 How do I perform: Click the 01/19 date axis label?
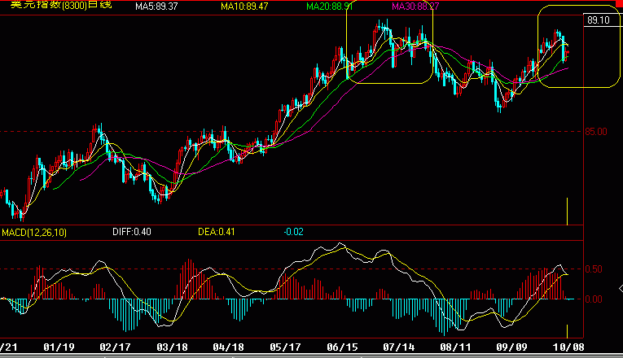59,347
